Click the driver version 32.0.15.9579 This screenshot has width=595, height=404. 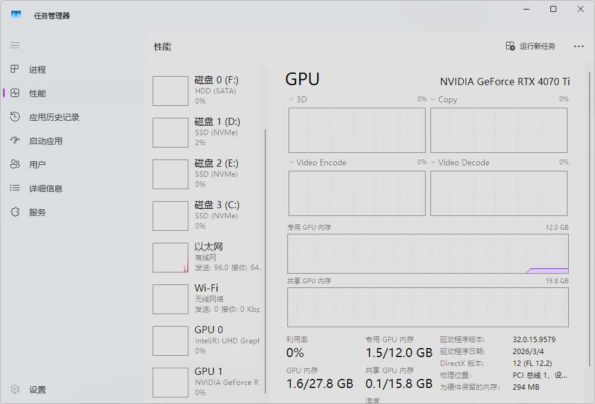point(534,340)
